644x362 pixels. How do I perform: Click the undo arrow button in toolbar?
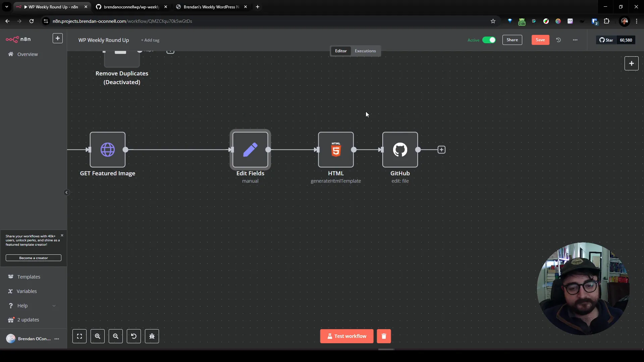[133, 336]
